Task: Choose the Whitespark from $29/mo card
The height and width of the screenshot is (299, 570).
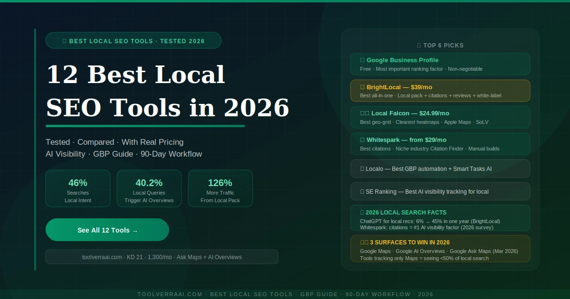Action: [440, 144]
